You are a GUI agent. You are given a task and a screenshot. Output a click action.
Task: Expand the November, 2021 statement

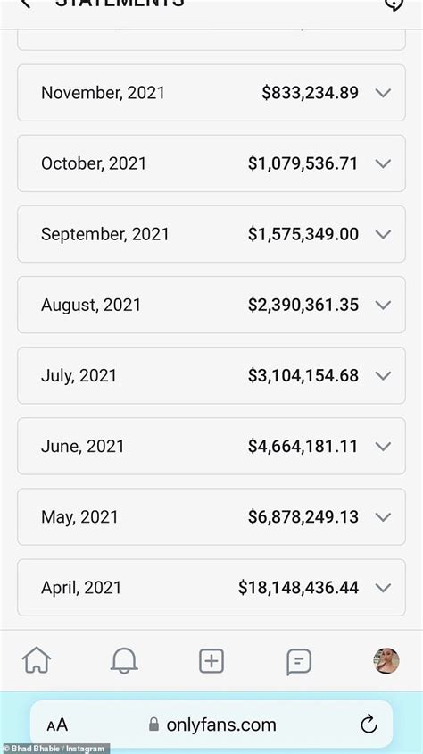211,93
